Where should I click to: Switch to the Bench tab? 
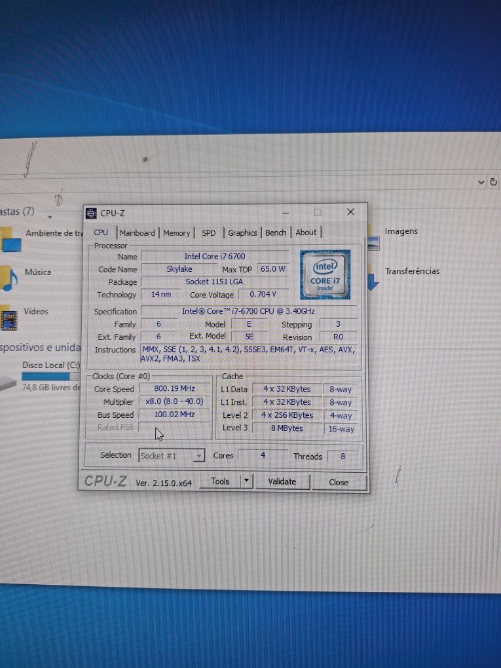point(276,232)
